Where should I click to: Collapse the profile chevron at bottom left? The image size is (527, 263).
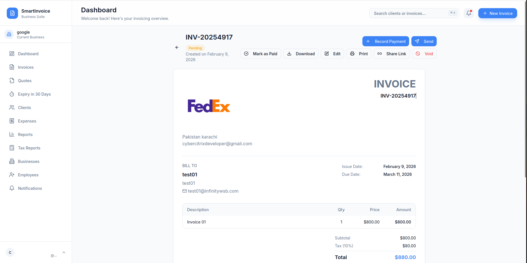click(64, 252)
